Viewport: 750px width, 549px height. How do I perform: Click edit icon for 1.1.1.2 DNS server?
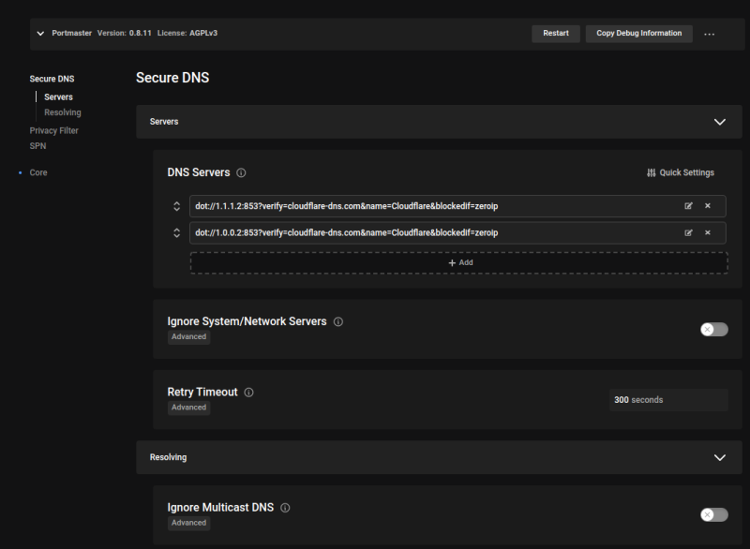click(x=689, y=206)
